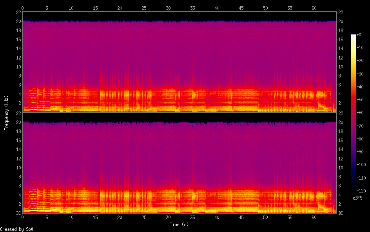Click "45" on the bottom time axis

(241, 218)
